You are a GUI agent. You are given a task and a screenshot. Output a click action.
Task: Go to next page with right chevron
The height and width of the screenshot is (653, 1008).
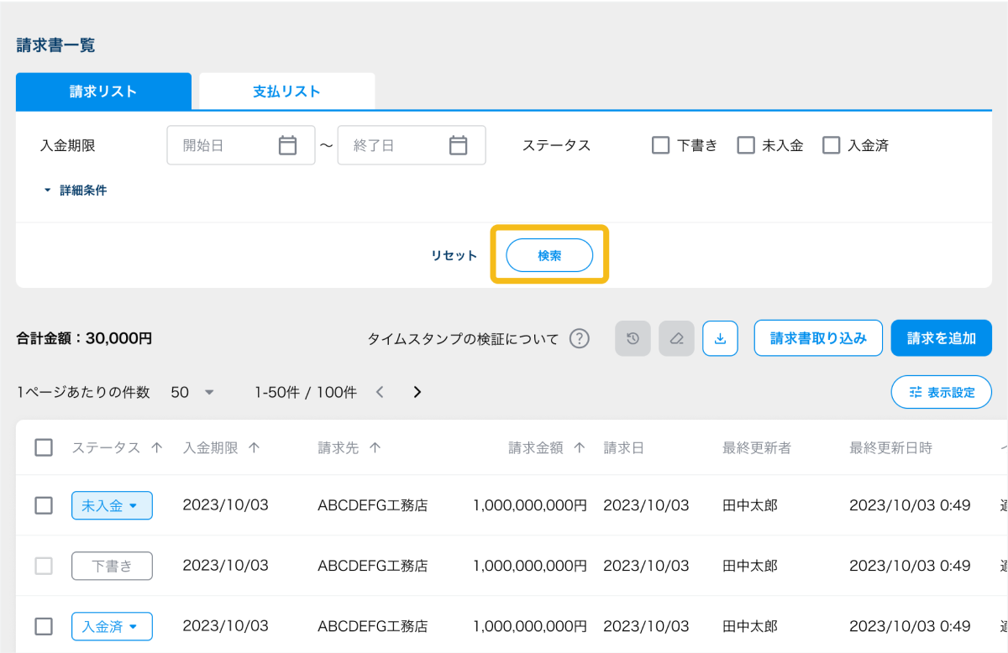point(417,392)
